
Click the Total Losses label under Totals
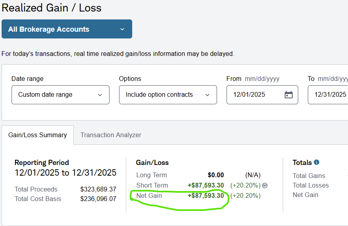311,185
